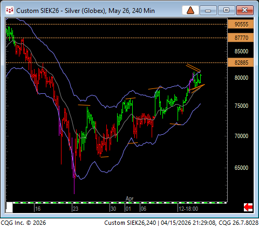Screen dimensions: 259x227
Task: Click the 'CQG Inc. © 2026' copyright text
Action: [x=23, y=223]
